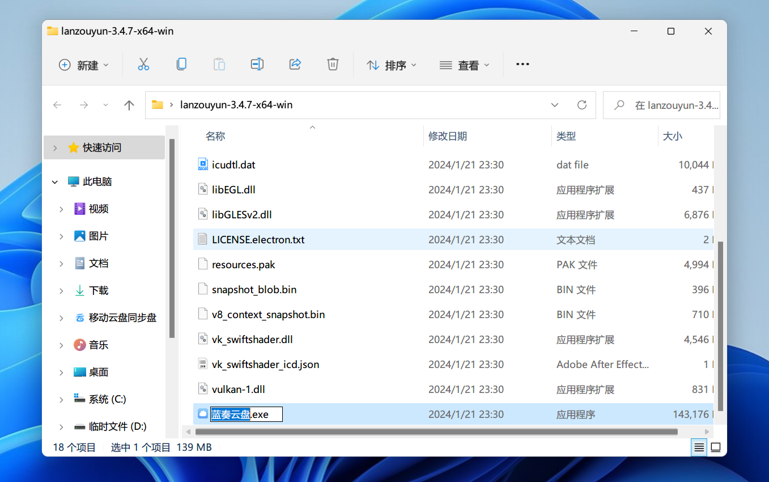Image resolution: width=769 pixels, height=482 pixels.
Task: Click the 蓝奏云盘.exe cloud icon
Action: [203, 415]
